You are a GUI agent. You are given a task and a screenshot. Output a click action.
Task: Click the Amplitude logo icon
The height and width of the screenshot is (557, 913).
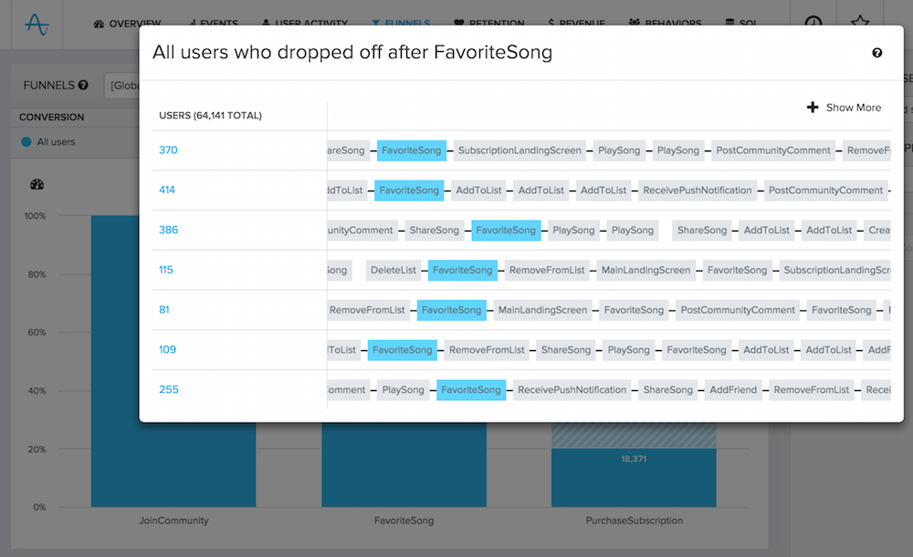coord(37,23)
